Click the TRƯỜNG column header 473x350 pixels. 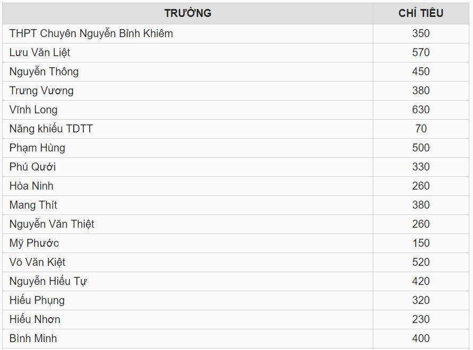point(188,13)
